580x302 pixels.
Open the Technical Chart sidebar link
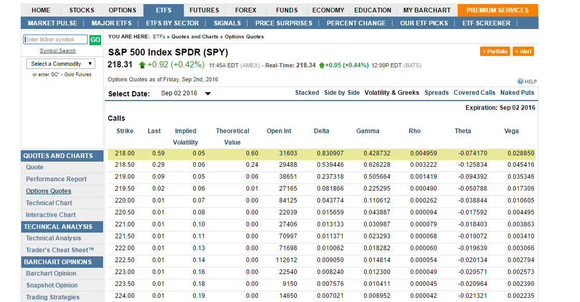tap(49, 203)
